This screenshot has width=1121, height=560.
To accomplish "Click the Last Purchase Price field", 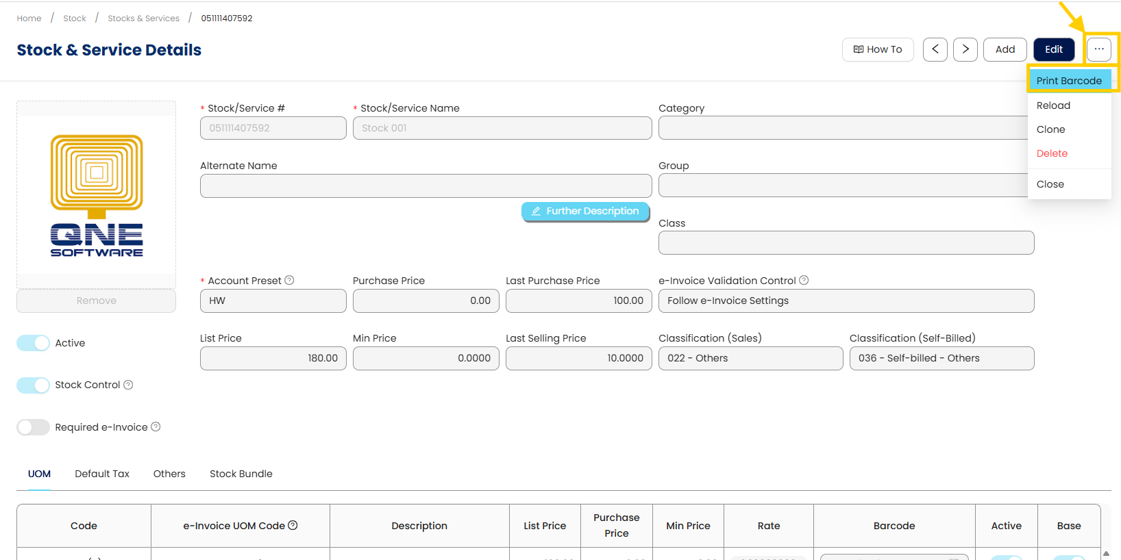I will [x=579, y=301].
